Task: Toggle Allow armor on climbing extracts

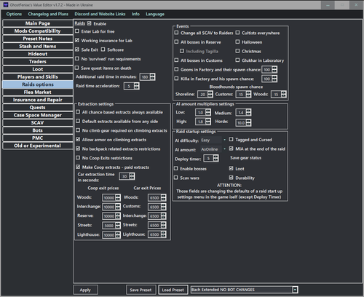Action: [x=78, y=139]
